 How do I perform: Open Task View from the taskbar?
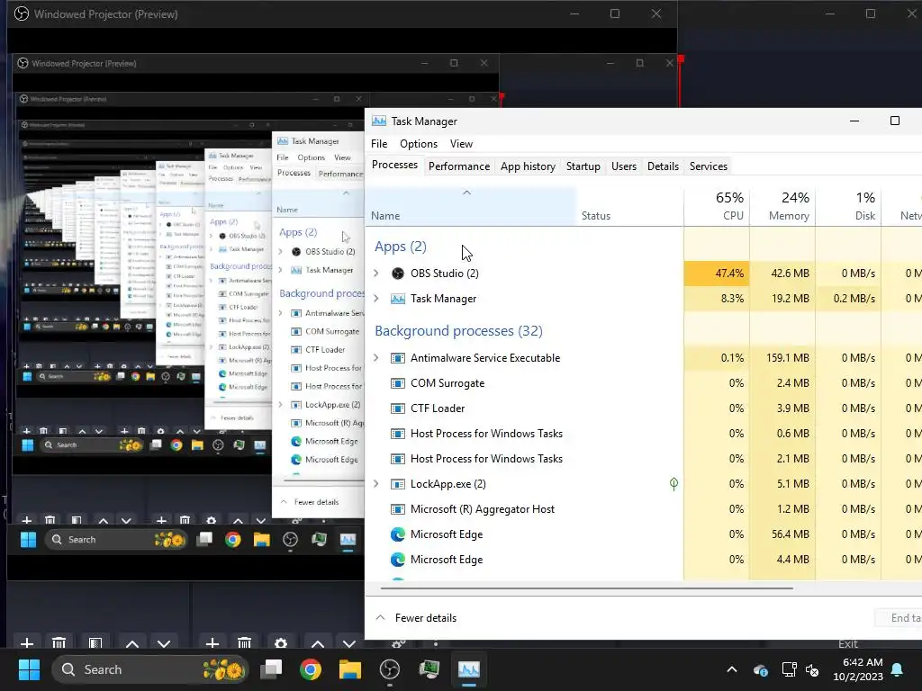tap(271, 669)
